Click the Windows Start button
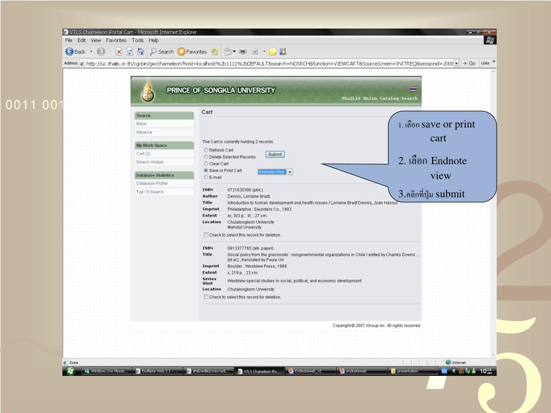551x413 pixels. [x=70, y=371]
